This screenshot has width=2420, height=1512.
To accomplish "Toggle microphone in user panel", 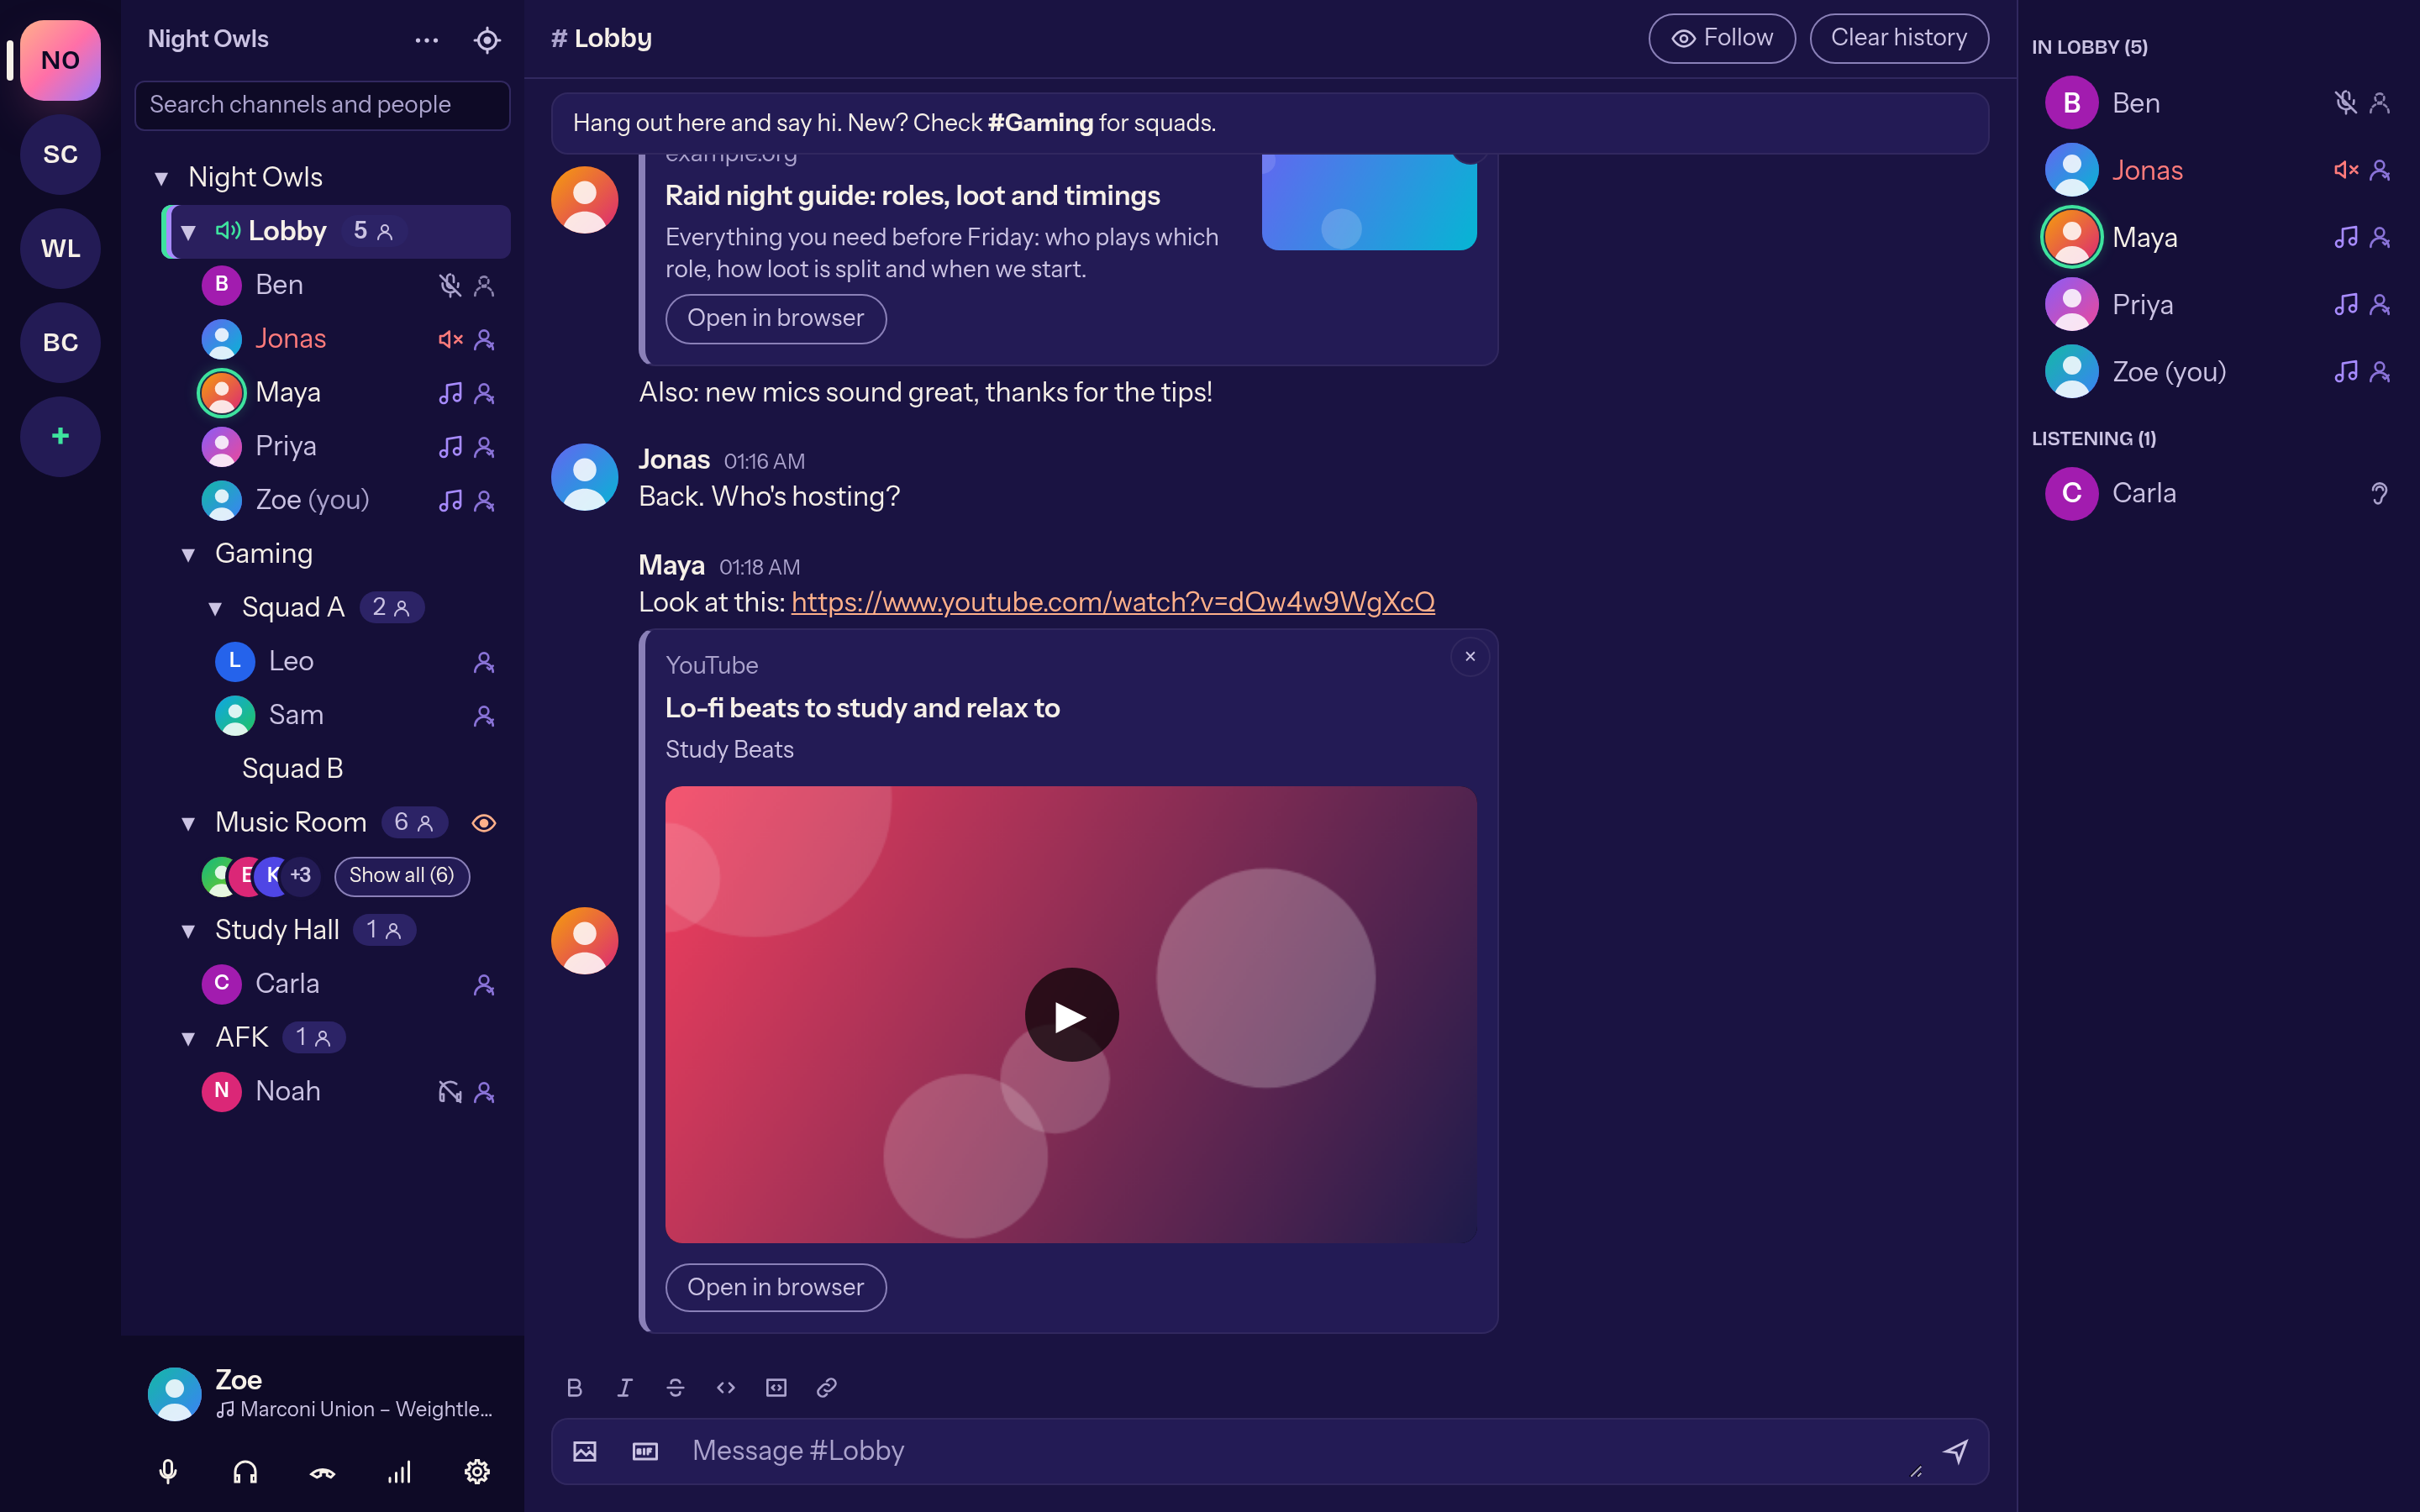I will (168, 1471).
